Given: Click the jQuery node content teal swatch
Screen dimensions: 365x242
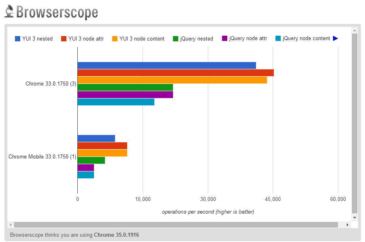Looking at the screenshot, I should click(278, 39).
